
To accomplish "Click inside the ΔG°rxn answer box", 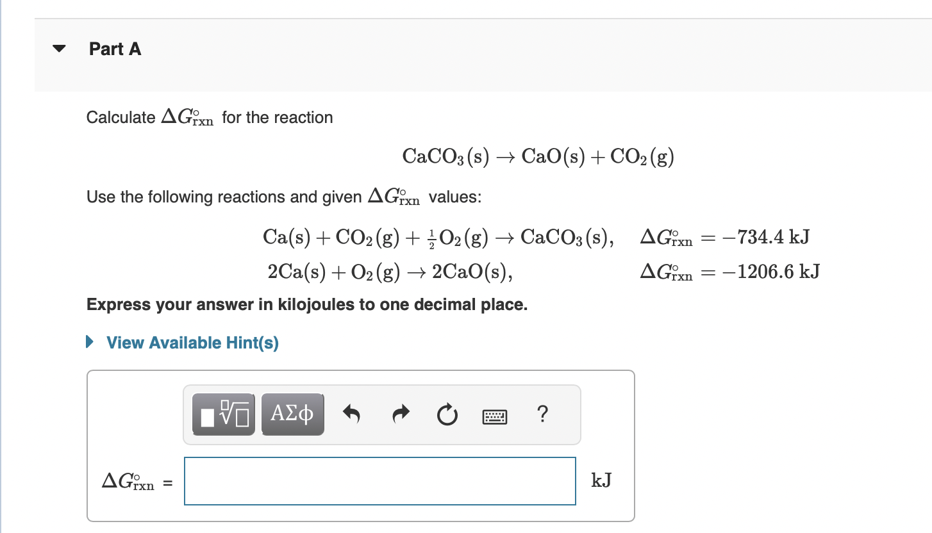I will [379, 480].
